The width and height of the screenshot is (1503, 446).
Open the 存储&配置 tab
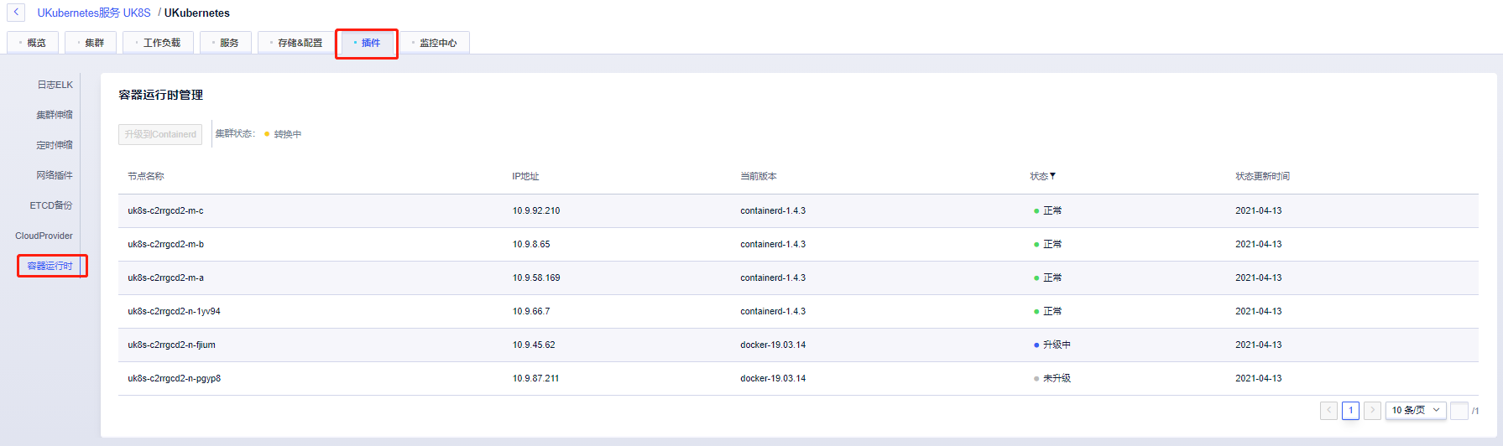click(296, 43)
